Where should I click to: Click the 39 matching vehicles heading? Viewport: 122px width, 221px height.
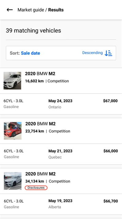33,31
